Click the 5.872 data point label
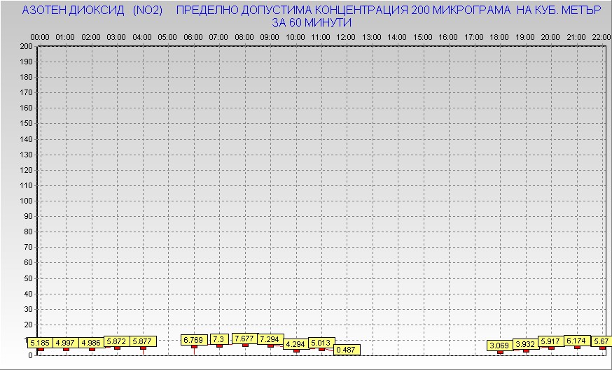The width and height of the screenshot is (612, 370). (117, 341)
